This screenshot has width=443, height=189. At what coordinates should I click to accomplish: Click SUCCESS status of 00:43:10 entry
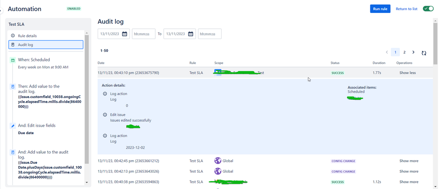[337, 73]
